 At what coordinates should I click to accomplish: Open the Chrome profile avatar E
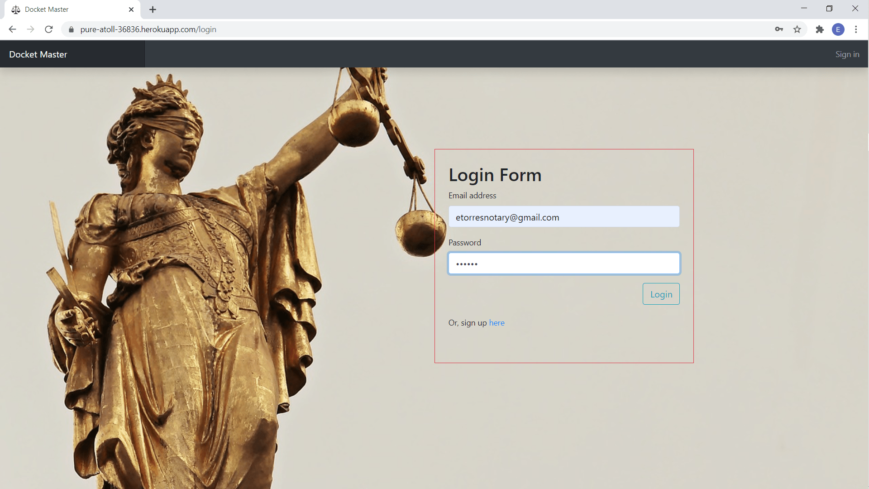point(838,29)
